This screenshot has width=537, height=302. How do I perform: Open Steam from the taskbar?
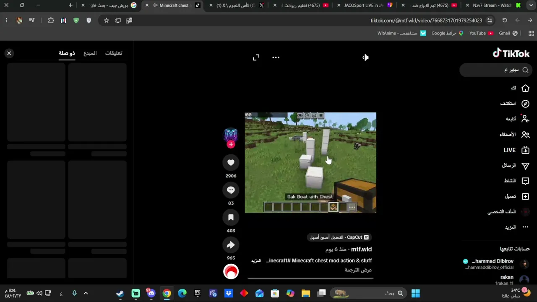[120, 293]
